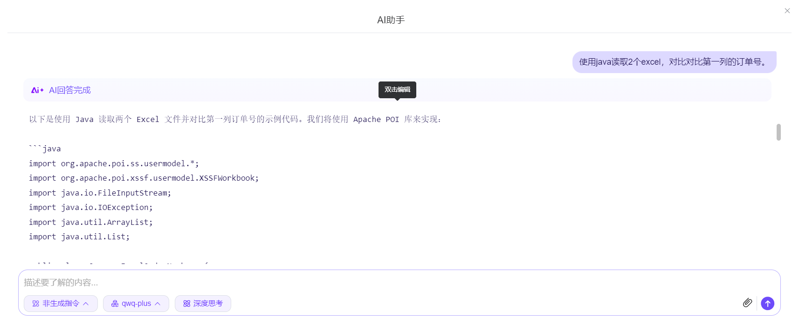Click the Apache POI intro paragraph
Image resolution: width=799 pixels, height=318 pixels.
235,119
